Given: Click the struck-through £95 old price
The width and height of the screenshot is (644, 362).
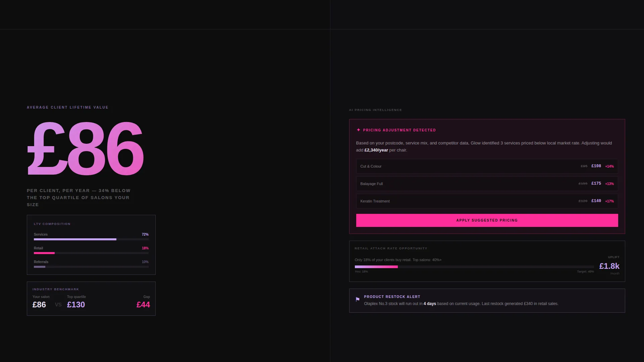Looking at the screenshot, I should [584, 166].
